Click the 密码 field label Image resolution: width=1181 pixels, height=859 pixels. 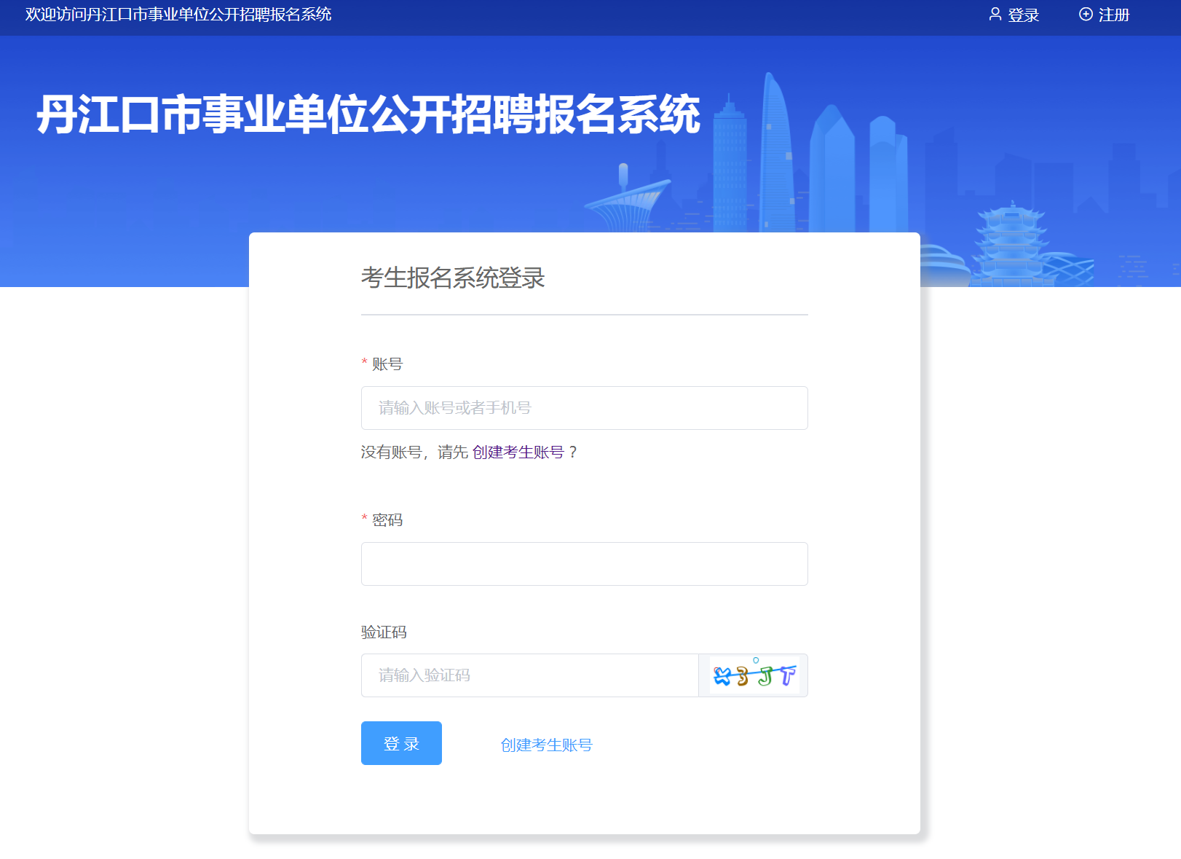coord(387,520)
